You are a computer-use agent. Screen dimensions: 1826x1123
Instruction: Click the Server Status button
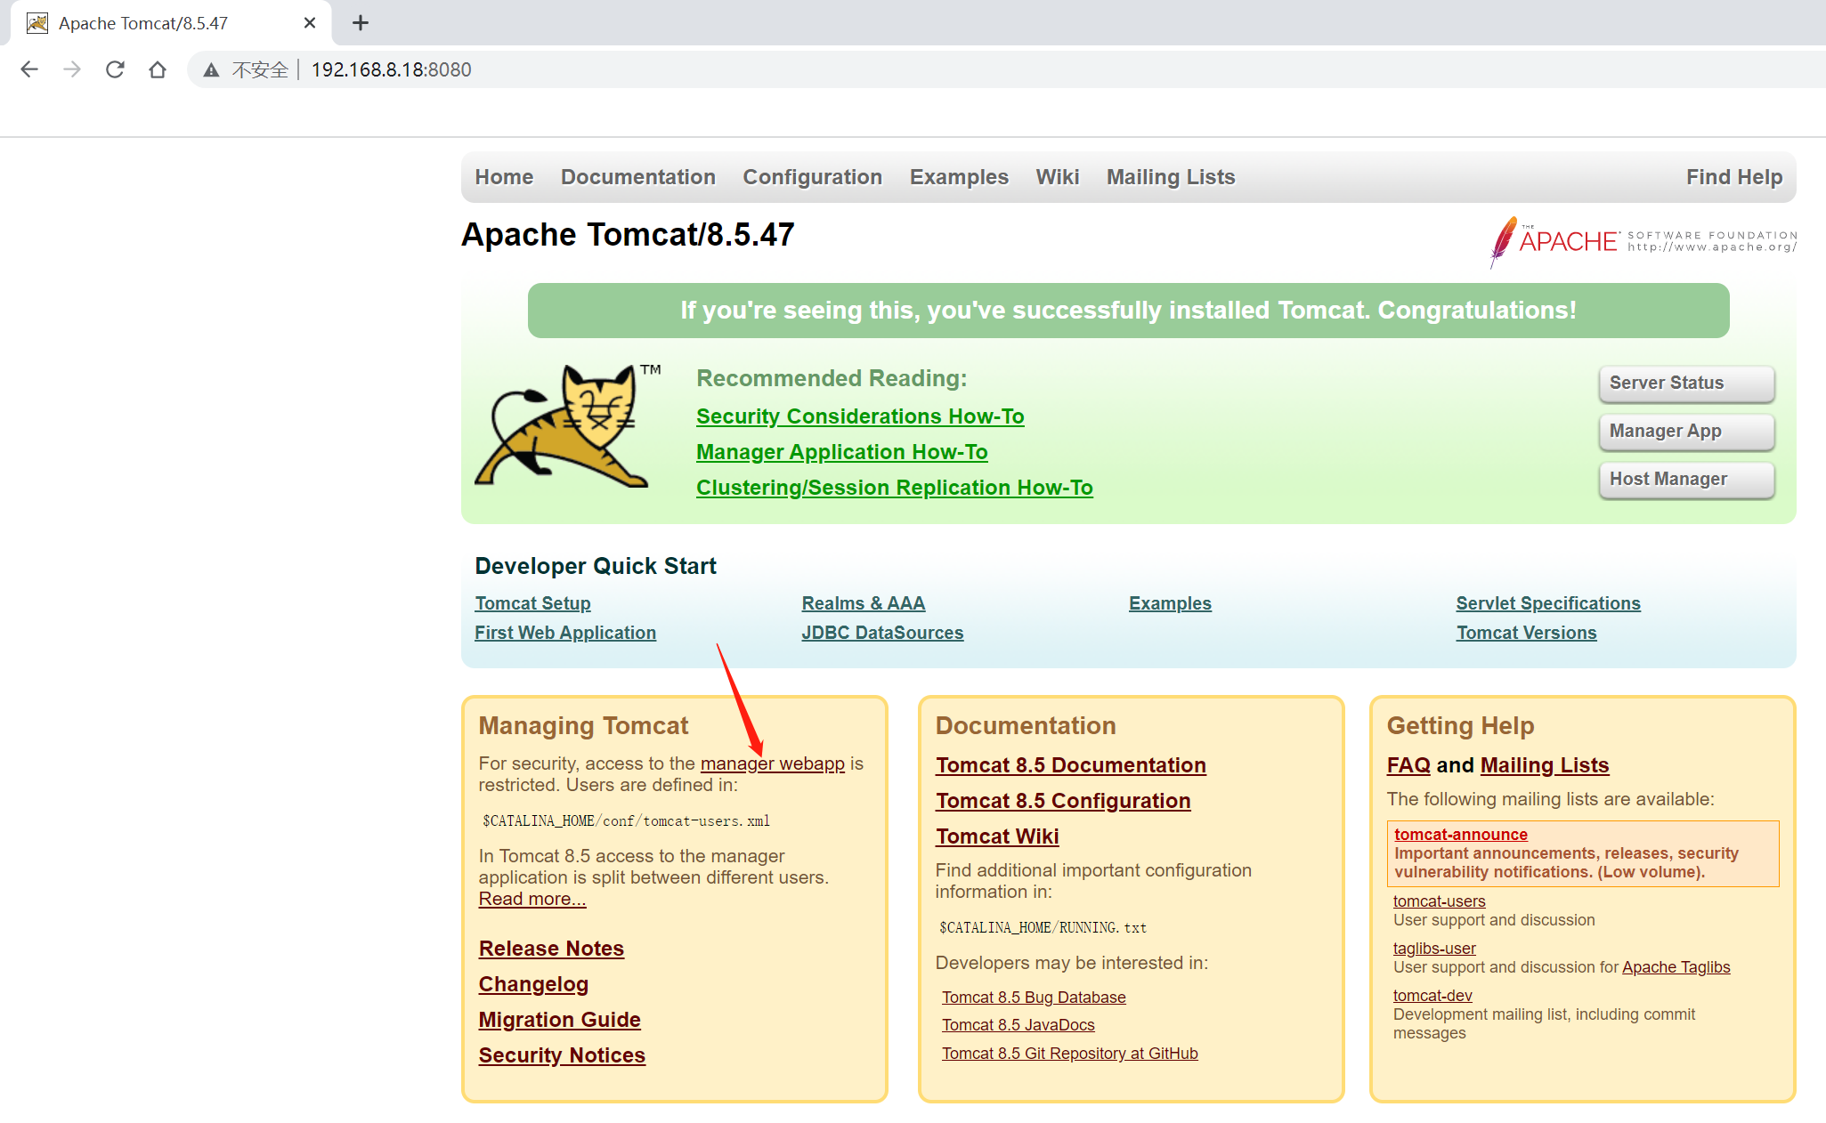pos(1686,384)
